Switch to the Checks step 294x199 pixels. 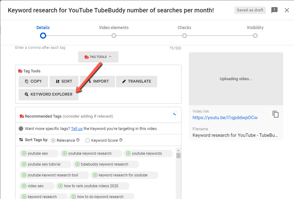click(x=185, y=35)
